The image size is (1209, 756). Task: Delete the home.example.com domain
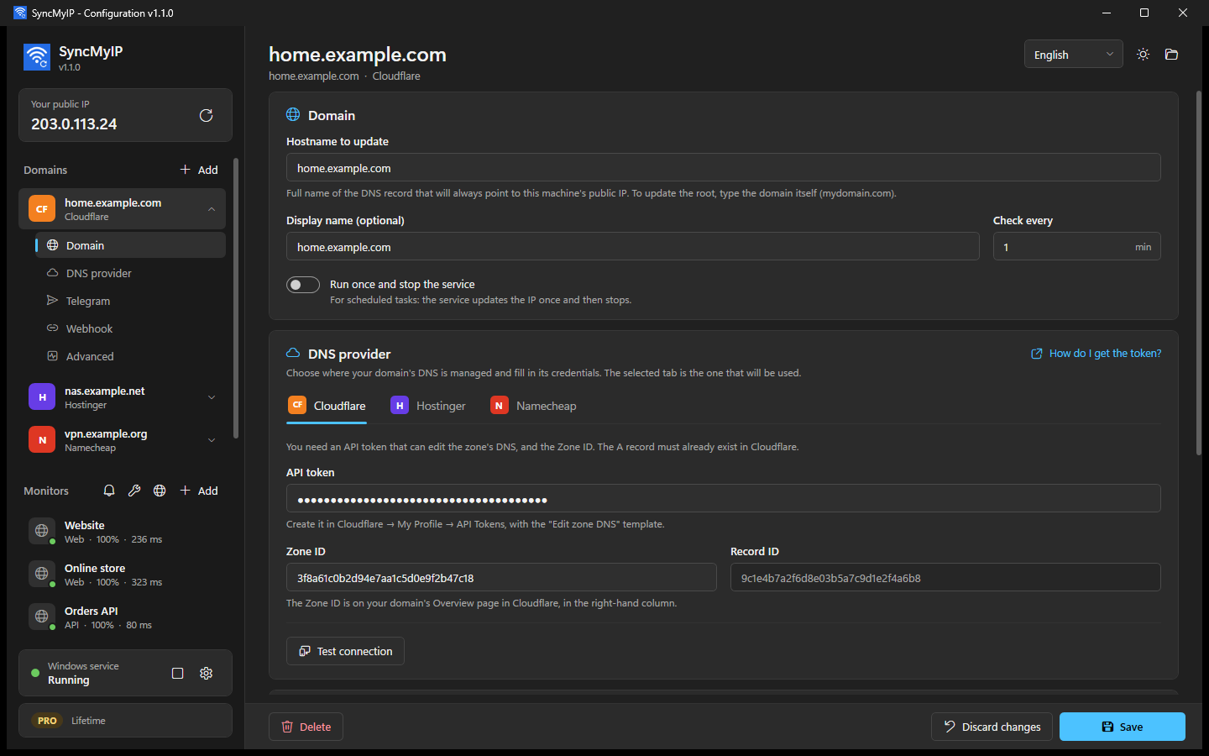(306, 727)
